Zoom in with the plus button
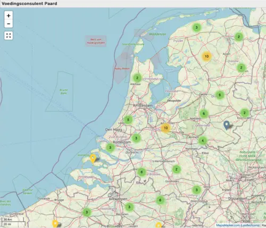Screen dimensions: 266x228 click(9, 15)
